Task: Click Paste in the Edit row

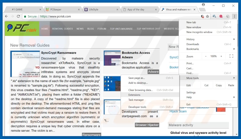Action: point(231,85)
